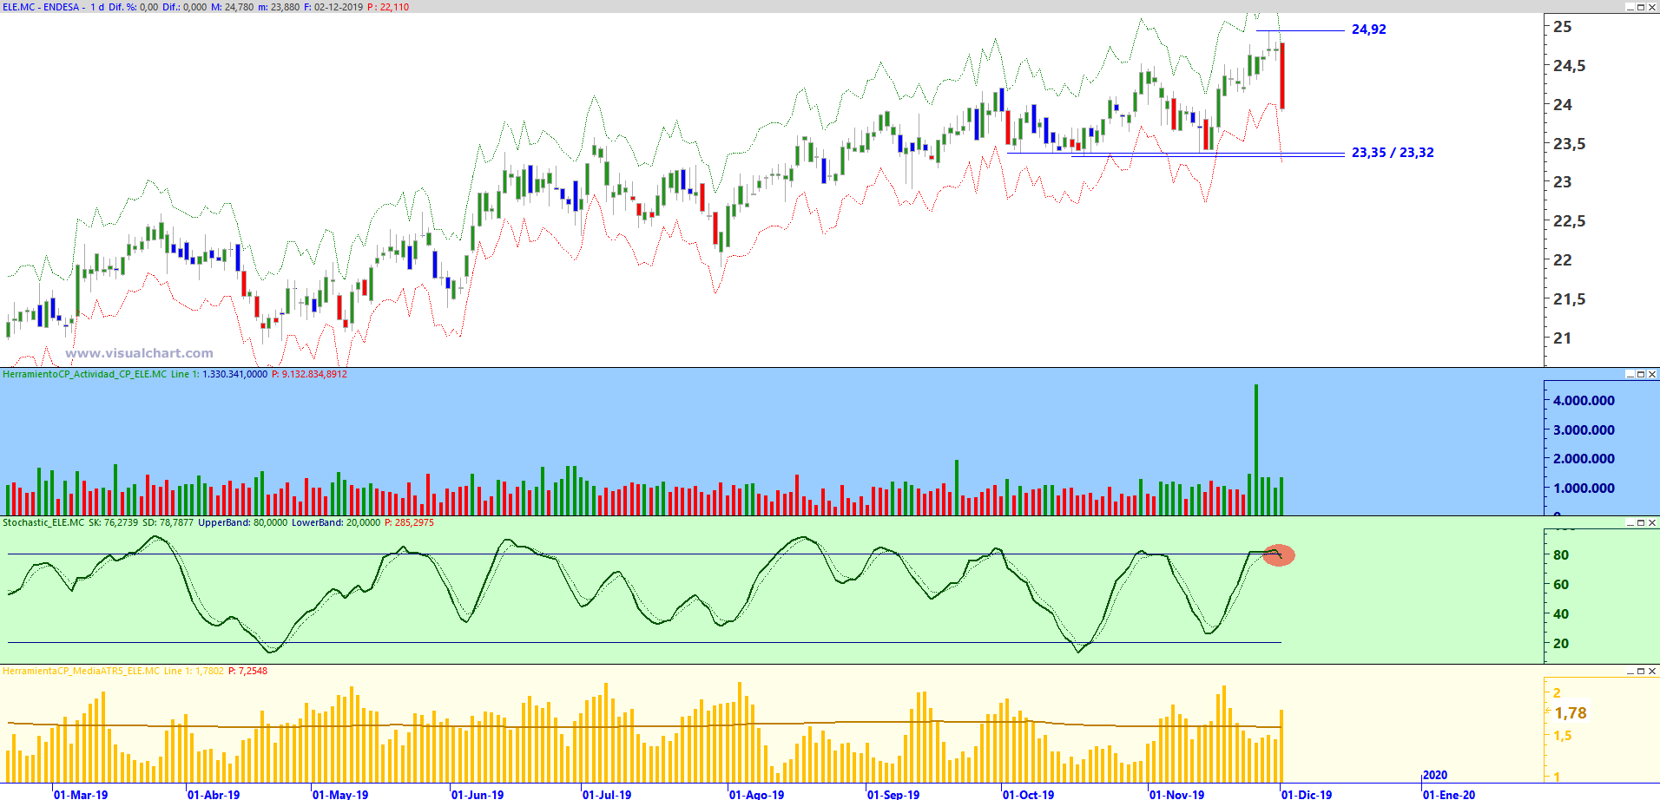The height and width of the screenshot is (800, 1660).
Task: Select the 24,92 horizontal resistance line
Action: [1300, 31]
